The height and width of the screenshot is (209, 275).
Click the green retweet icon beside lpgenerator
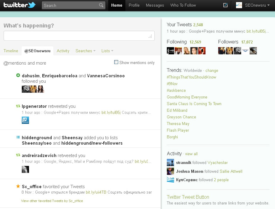18,106
